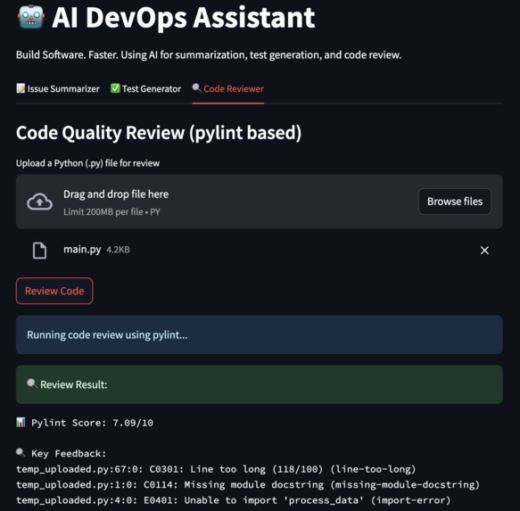This screenshot has width=520, height=511.
Task: Click the Limit 200MB per file text
Action: click(111, 212)
